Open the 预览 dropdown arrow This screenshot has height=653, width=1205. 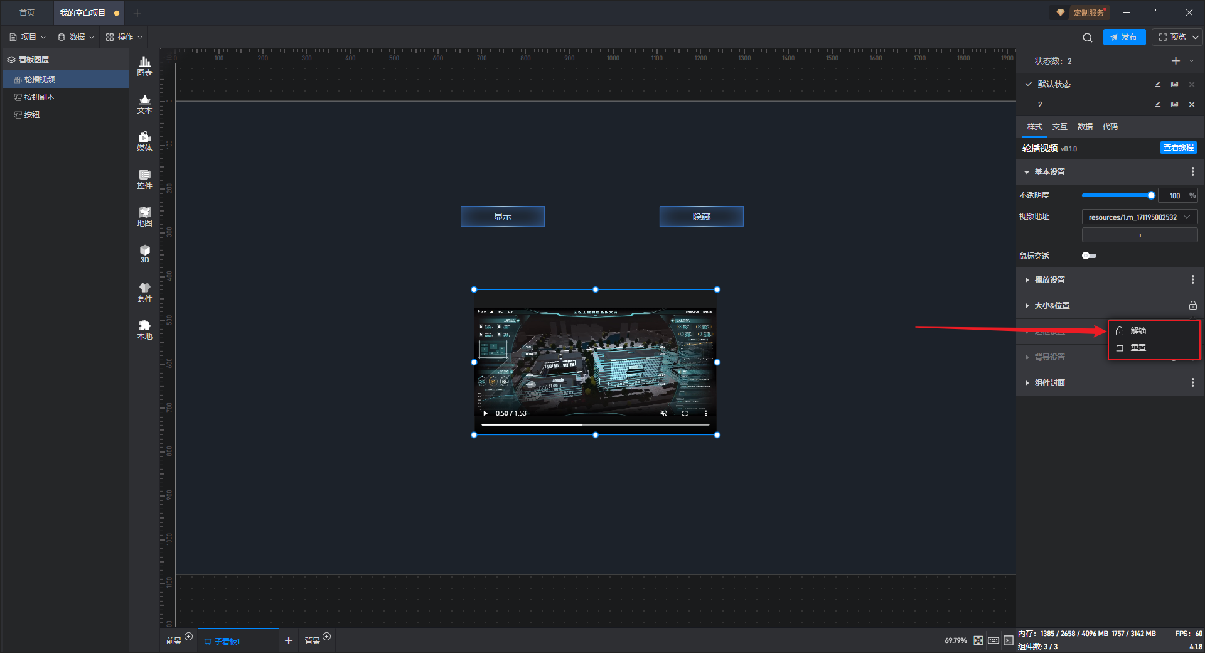1196,37
